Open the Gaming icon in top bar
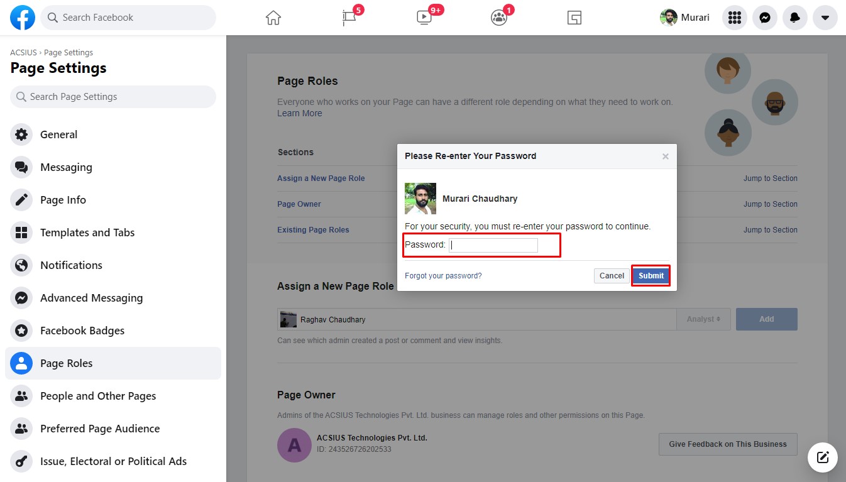The height and width of the screenshot is (482, 846). click(573, 18)
